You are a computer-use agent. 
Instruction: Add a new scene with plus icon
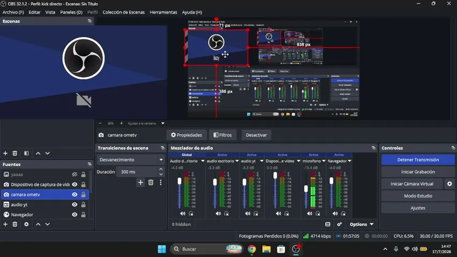[5, 153]
